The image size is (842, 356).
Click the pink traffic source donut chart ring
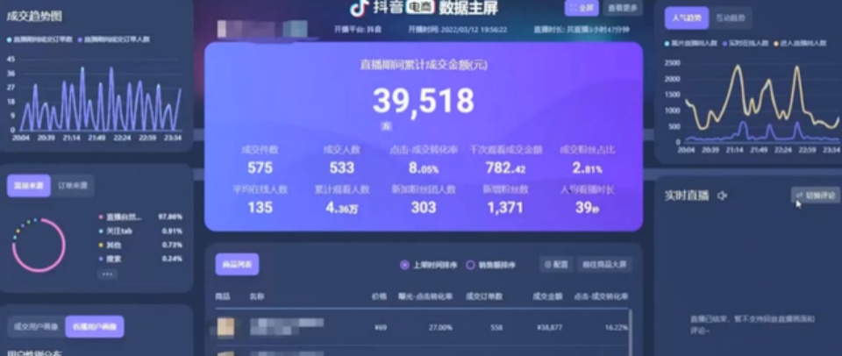pos(39,246)
